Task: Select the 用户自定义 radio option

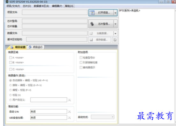Action: point(11,100)
